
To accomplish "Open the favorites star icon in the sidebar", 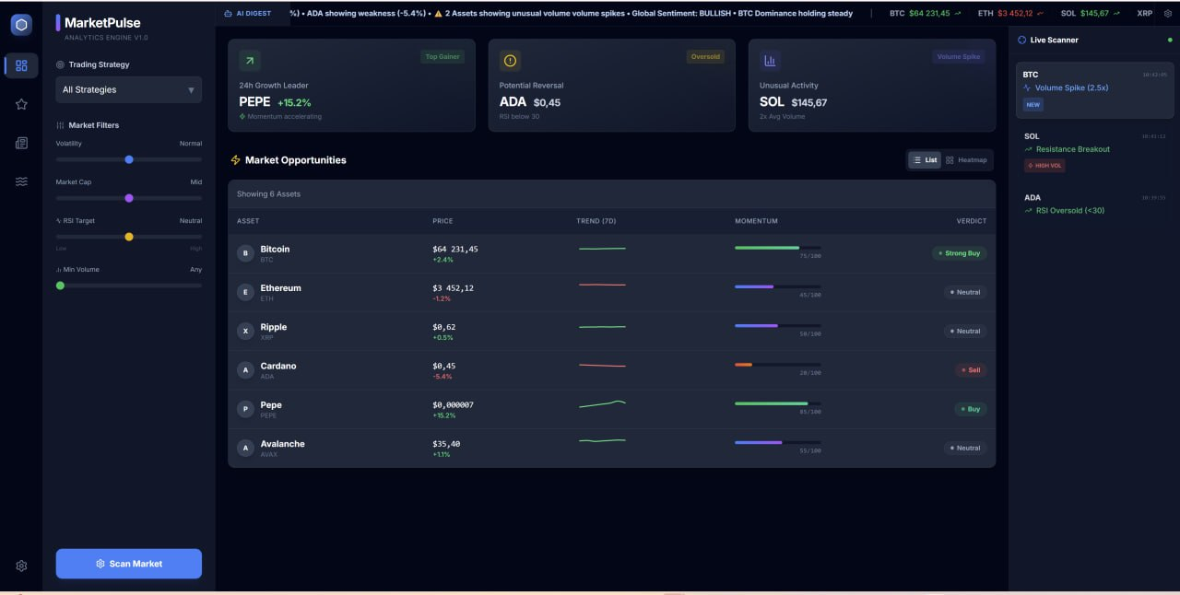I will point(20,103).
